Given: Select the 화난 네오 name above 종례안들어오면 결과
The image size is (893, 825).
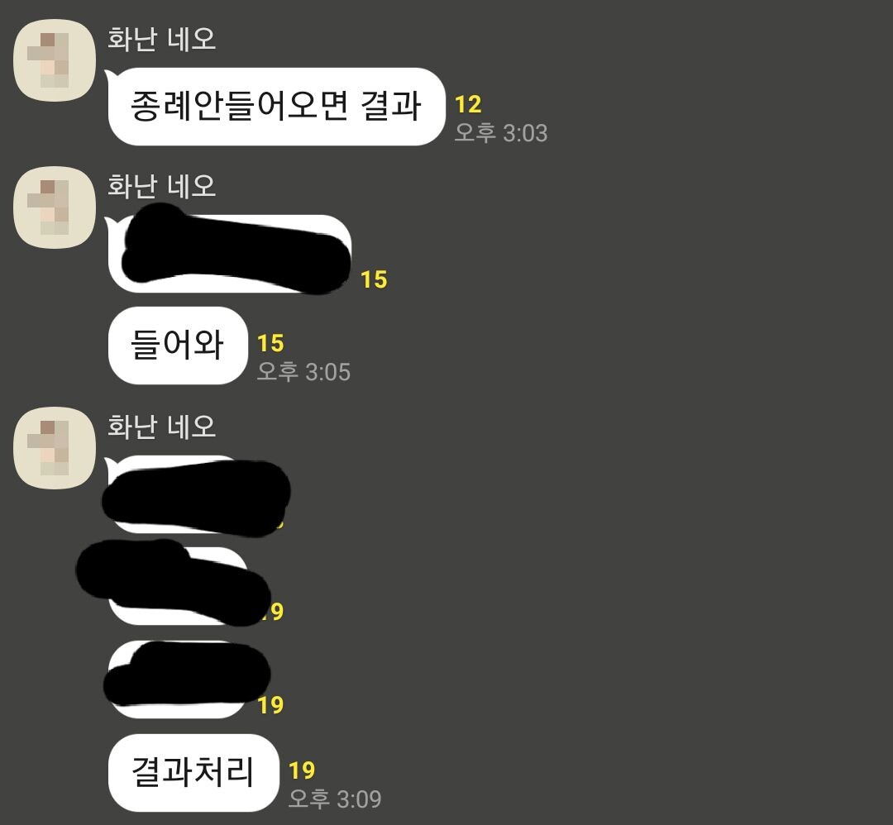Looking at the screenshot, I should tap(162, 40).
